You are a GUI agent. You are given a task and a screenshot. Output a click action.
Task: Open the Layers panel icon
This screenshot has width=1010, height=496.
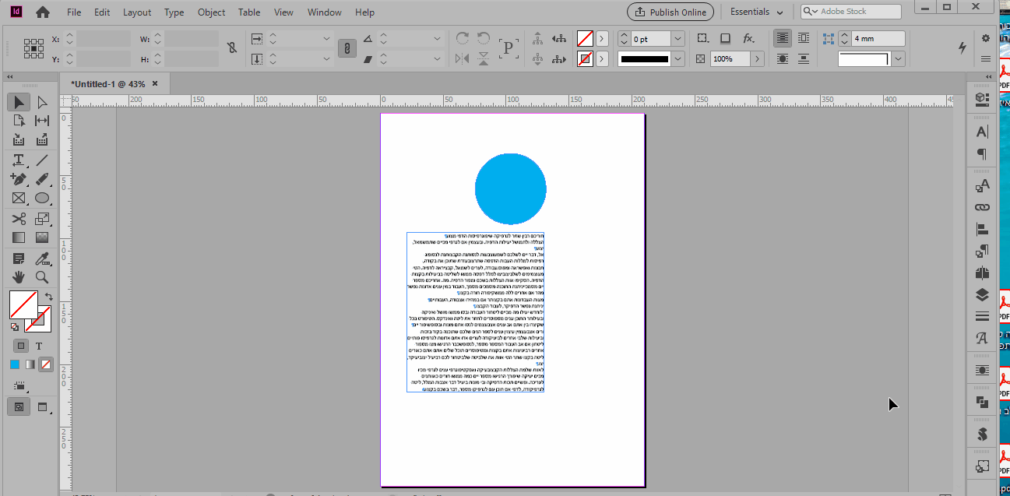982,295
